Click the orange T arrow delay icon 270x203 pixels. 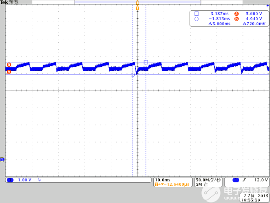tap(159, 184)
